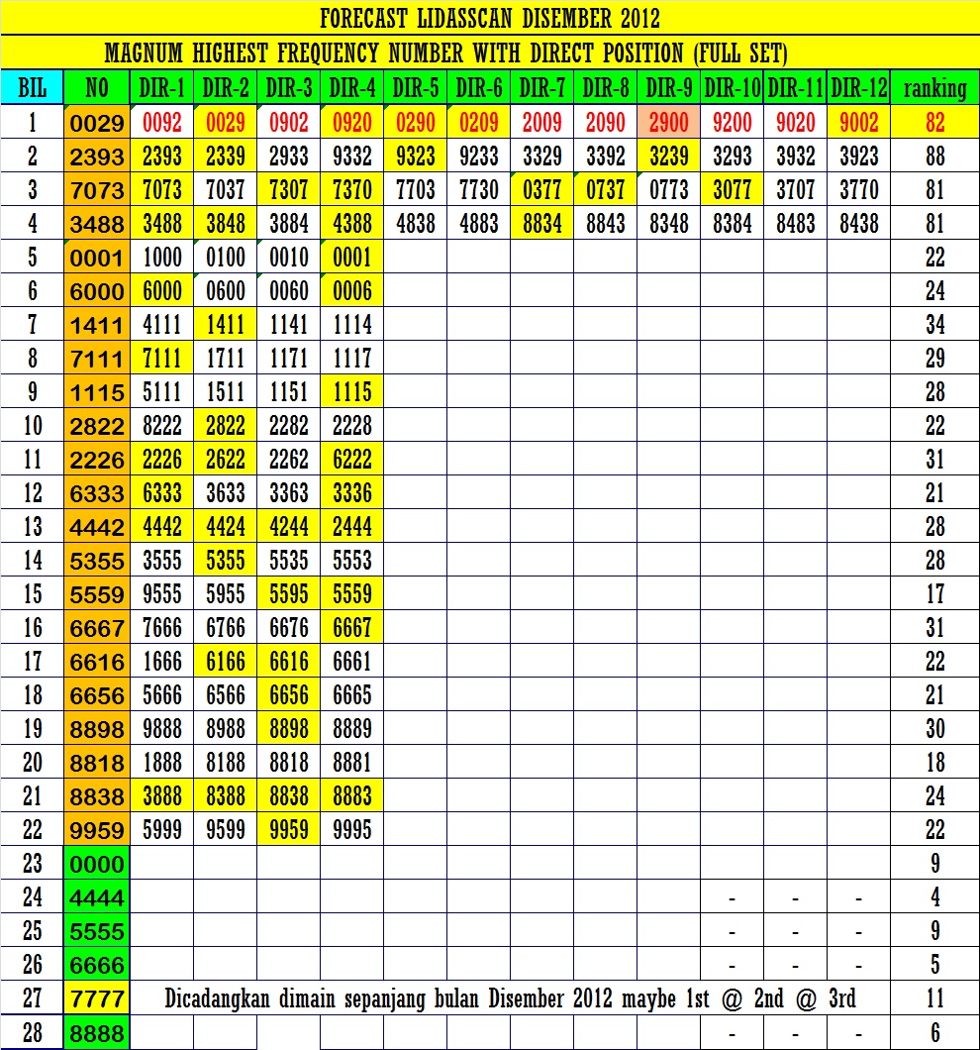Viewport: 980px width, 1050px height.
Task: Click the yellow cell 0377
Action: pos(542,189)
